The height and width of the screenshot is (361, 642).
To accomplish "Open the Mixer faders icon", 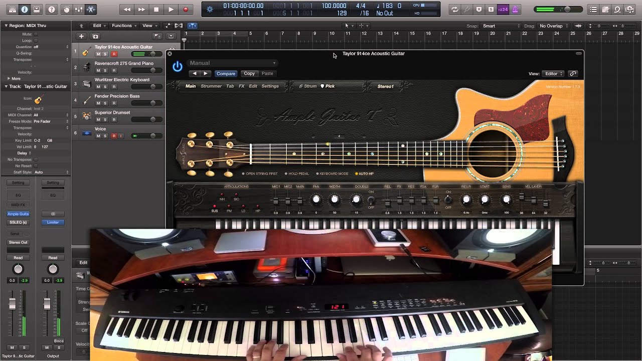I will [x=79, y=10].
